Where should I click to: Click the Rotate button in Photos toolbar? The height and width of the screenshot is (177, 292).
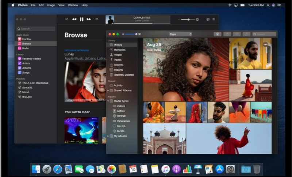tap(246, 34)
